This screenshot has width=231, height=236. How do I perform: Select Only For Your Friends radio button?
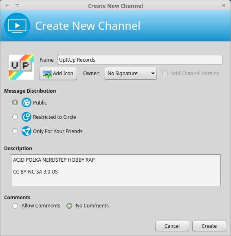(15, 131)
